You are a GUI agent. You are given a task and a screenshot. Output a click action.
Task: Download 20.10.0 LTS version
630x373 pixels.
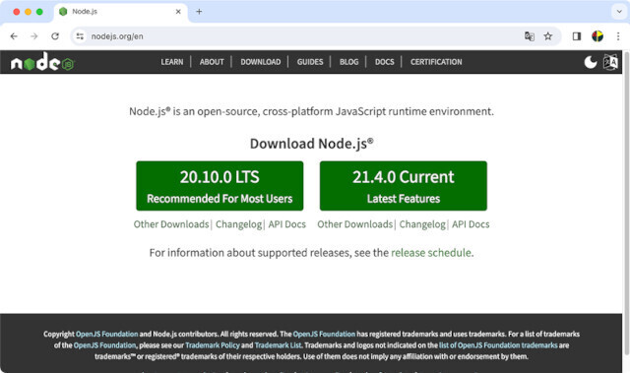[220, 186]
